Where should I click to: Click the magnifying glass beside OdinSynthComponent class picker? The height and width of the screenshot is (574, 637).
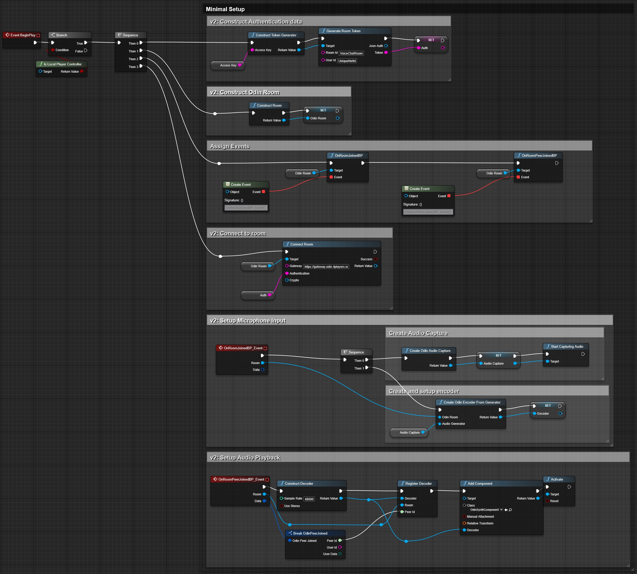point(510,510)
